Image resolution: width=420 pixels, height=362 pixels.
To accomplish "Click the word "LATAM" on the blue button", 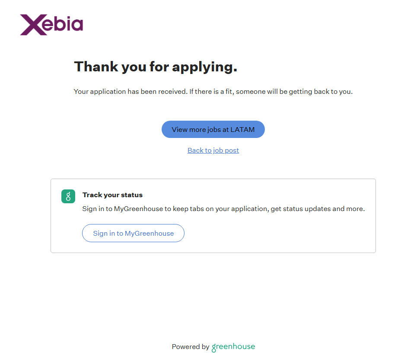I will click(x=242, y=129).
